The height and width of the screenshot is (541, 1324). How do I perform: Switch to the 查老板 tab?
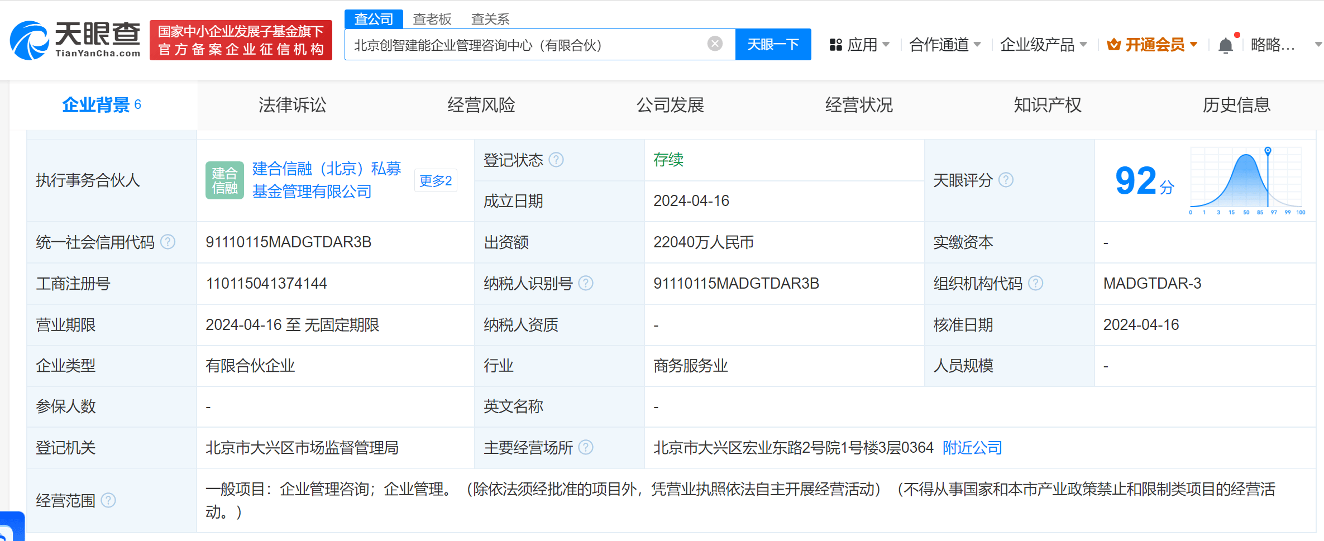tap(432, 18)
